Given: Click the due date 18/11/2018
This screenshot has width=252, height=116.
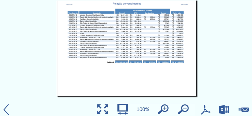Looking at the screenshot, I should tap(73, 29).
